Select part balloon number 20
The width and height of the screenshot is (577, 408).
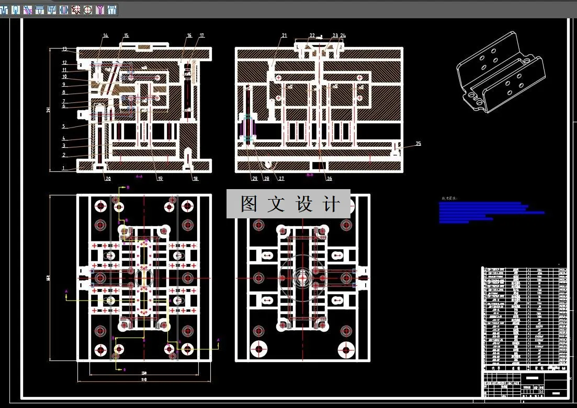[x=108, y=179]
